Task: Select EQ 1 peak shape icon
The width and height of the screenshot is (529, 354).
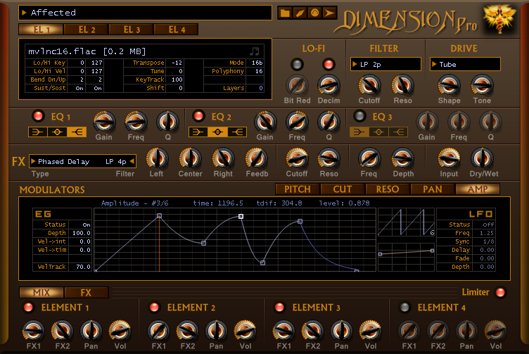Action: click(58, 132)
